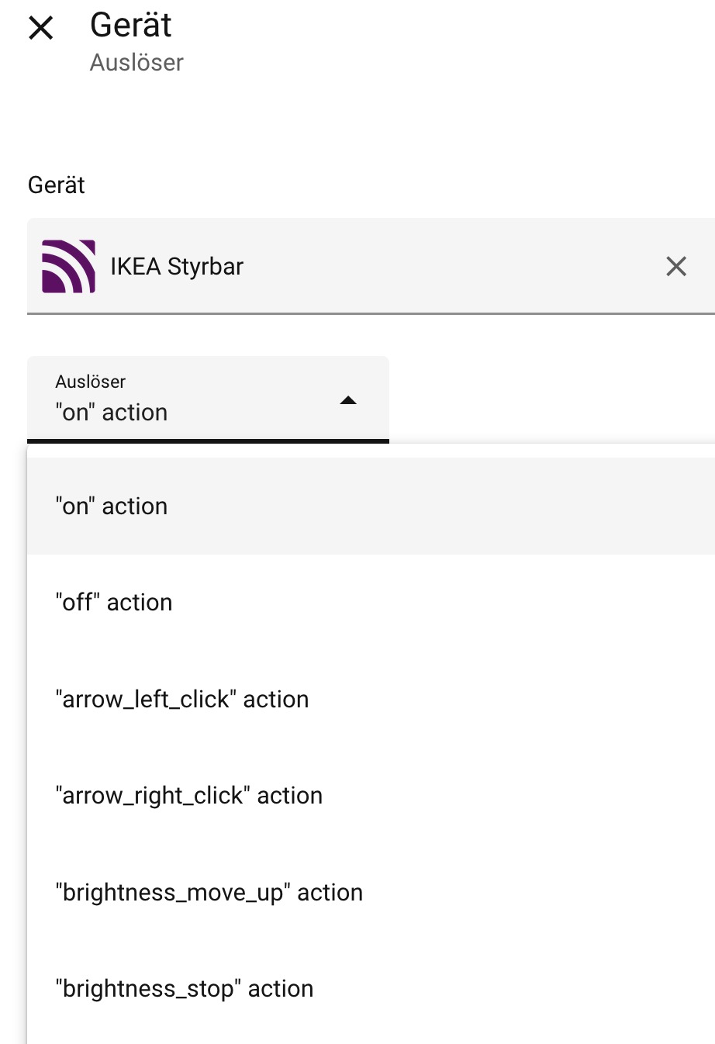Select "arrow_right_click" action from the list

189,796
